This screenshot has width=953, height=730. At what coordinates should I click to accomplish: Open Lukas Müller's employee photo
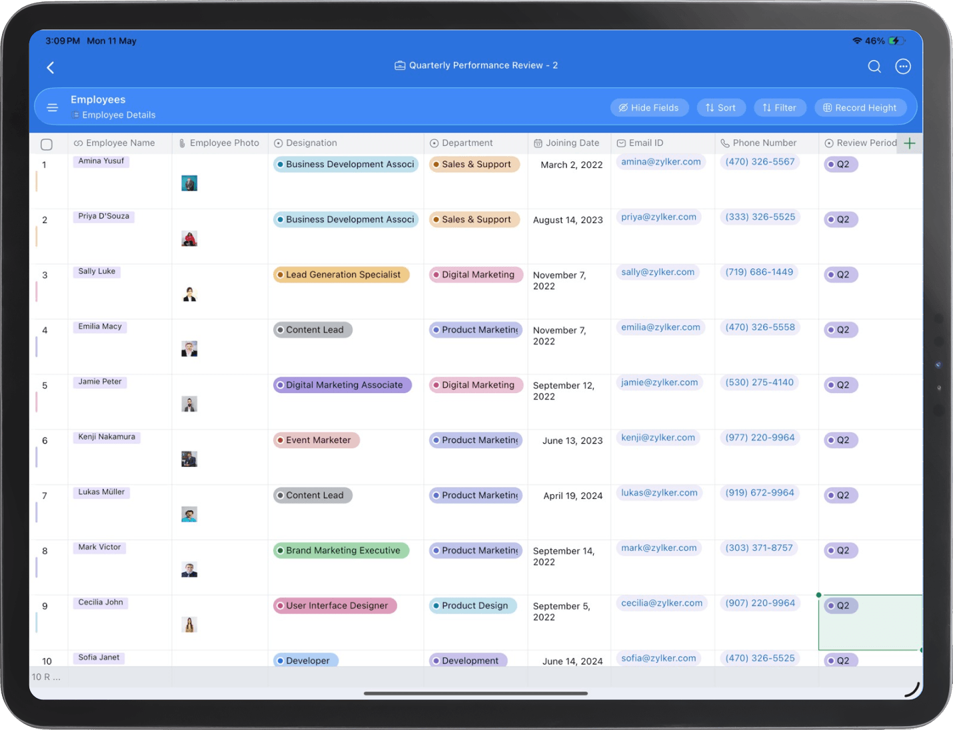[189, 514]
